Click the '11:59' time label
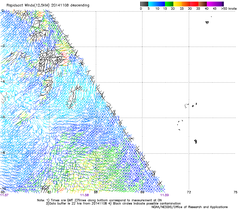Viewport: 238px width, 209px height. click(x=165, y=195)
